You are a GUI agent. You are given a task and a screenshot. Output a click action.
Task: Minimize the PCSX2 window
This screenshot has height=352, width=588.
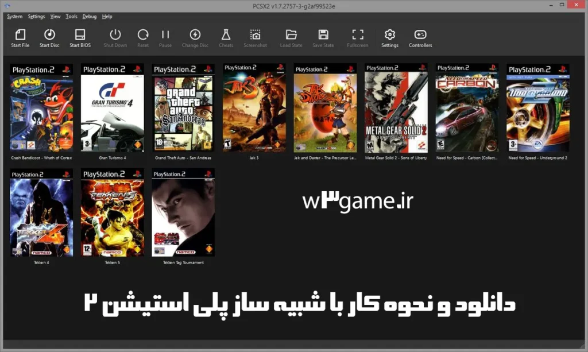551,5
